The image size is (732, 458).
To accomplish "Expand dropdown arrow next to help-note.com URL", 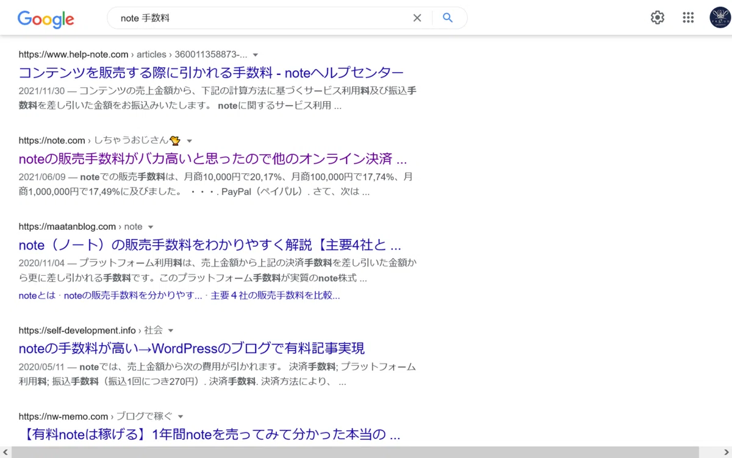I will pyautogui.click(x=256, y=55).
